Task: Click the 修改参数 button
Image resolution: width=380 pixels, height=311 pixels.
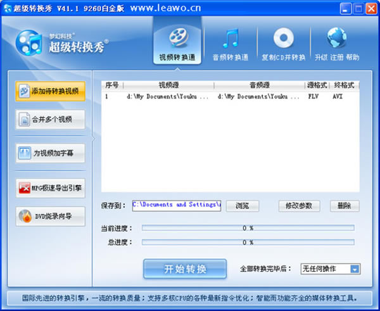Action: point(299,206)
